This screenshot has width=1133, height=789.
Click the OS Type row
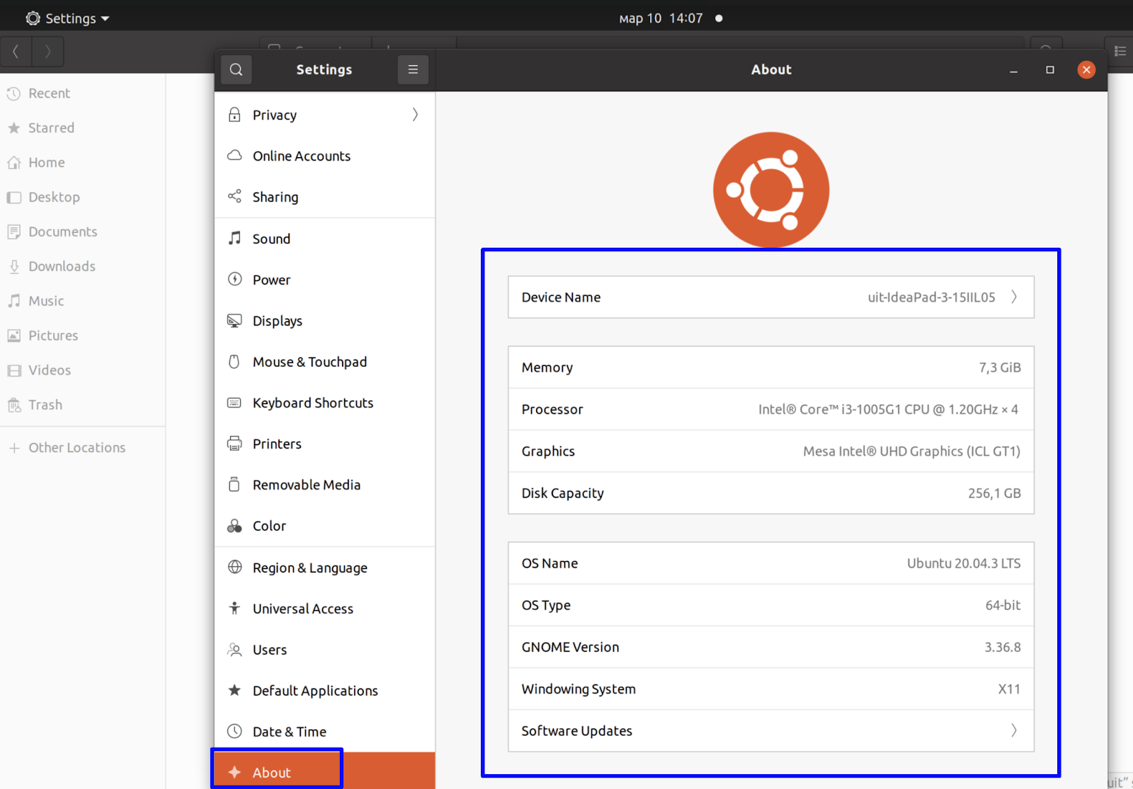771,605
